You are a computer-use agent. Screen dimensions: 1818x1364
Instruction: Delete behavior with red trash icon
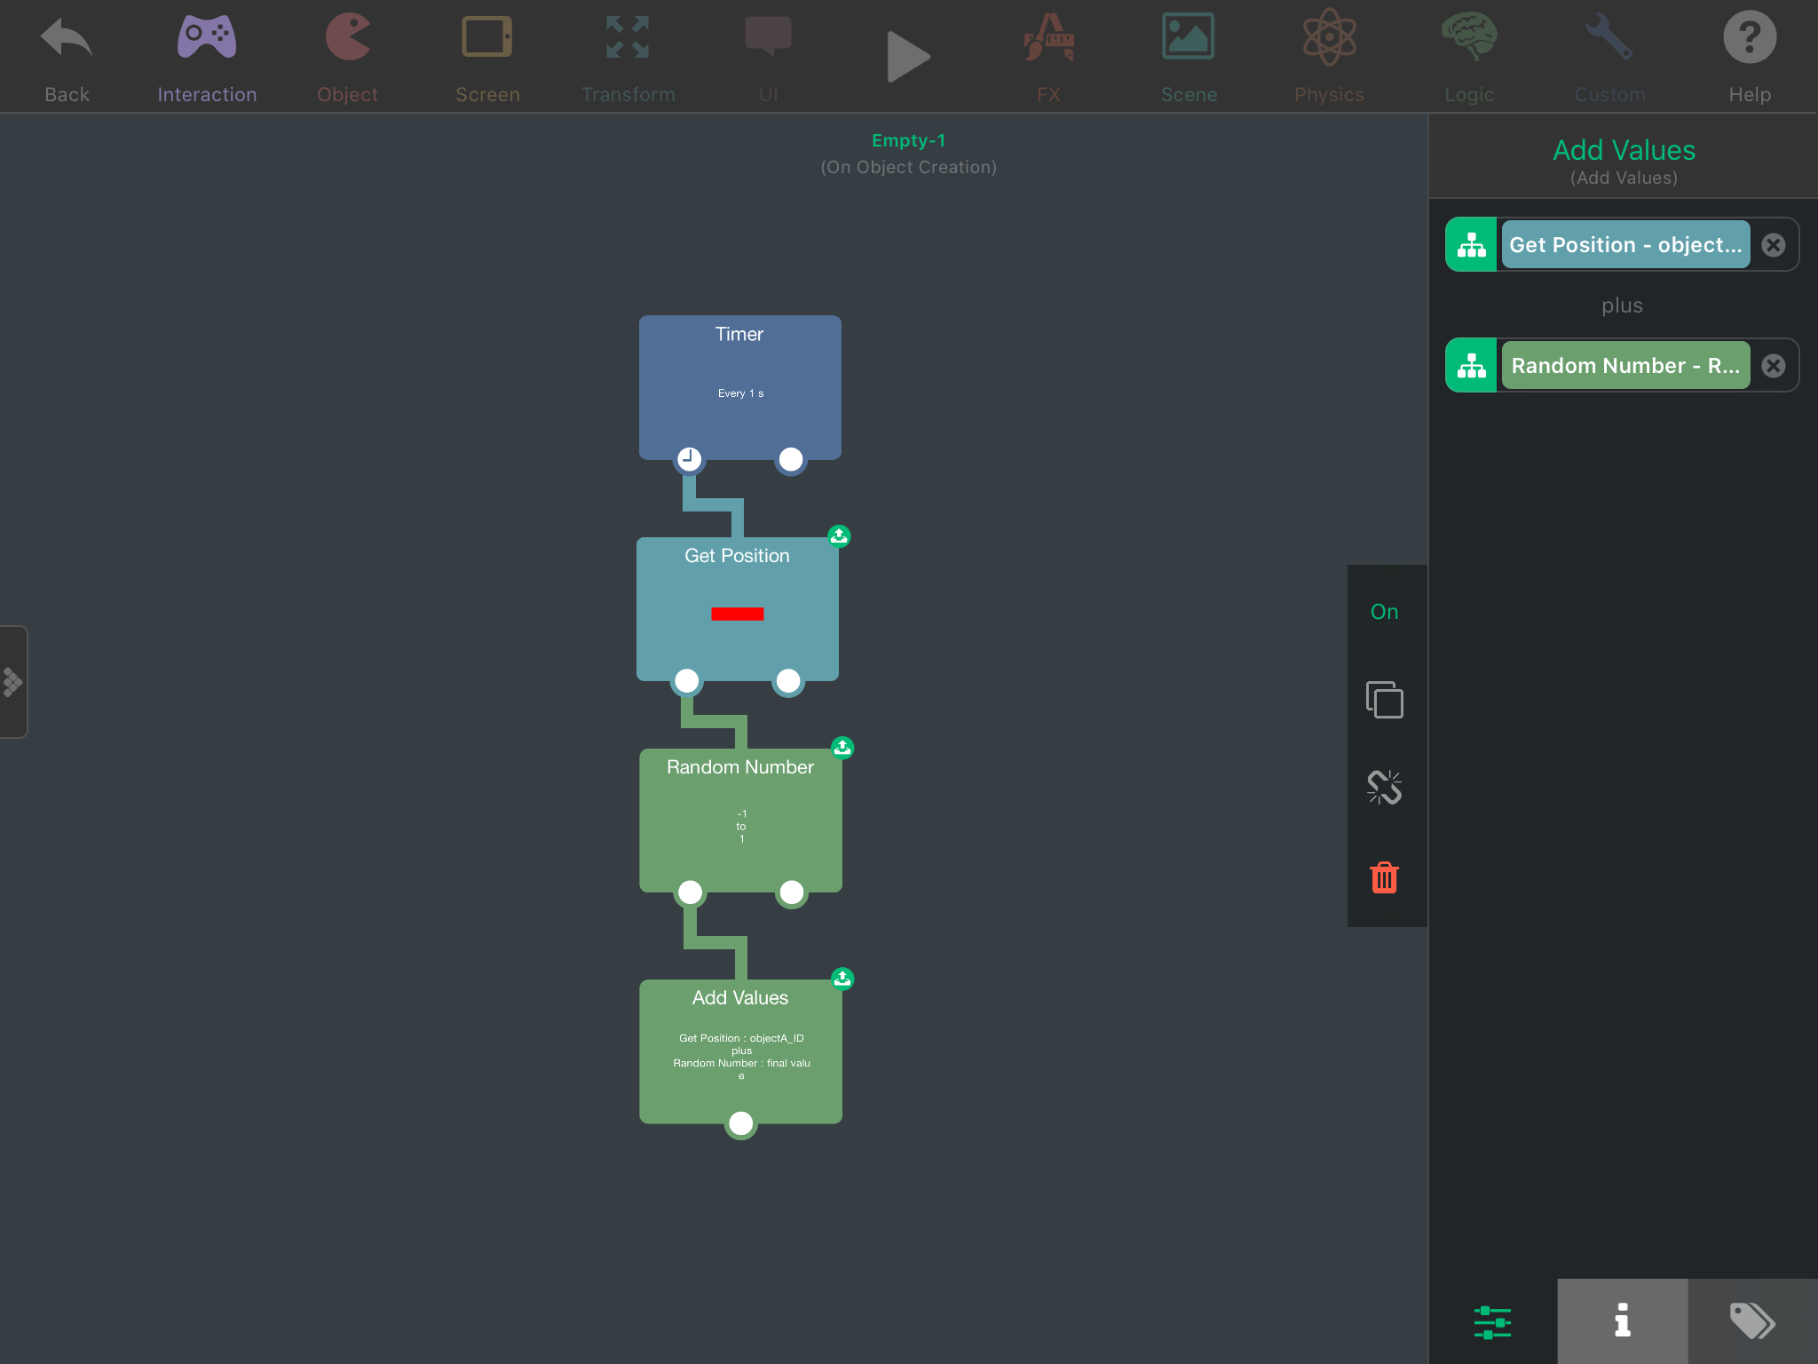1384,877
